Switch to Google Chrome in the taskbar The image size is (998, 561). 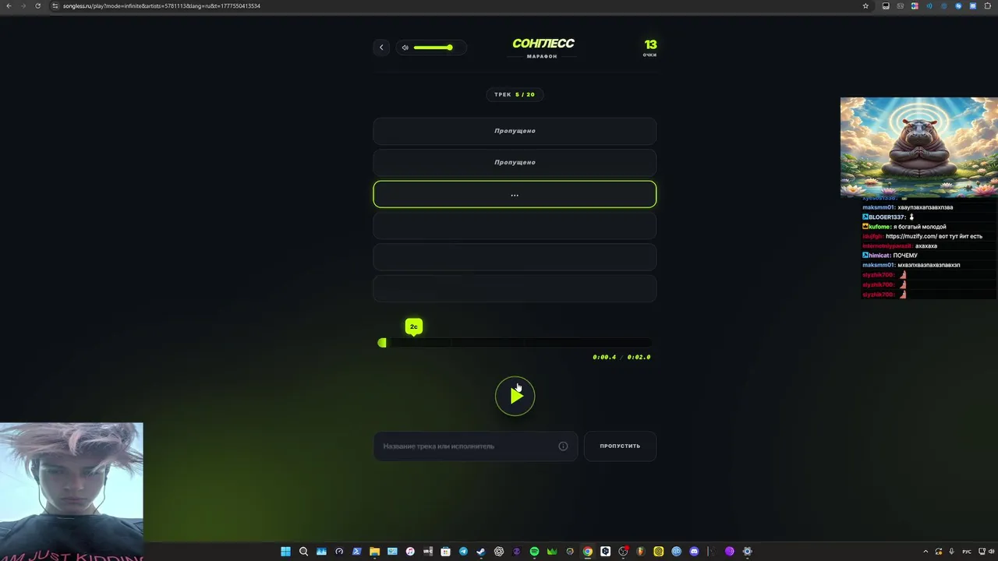[x=587, y=552]
